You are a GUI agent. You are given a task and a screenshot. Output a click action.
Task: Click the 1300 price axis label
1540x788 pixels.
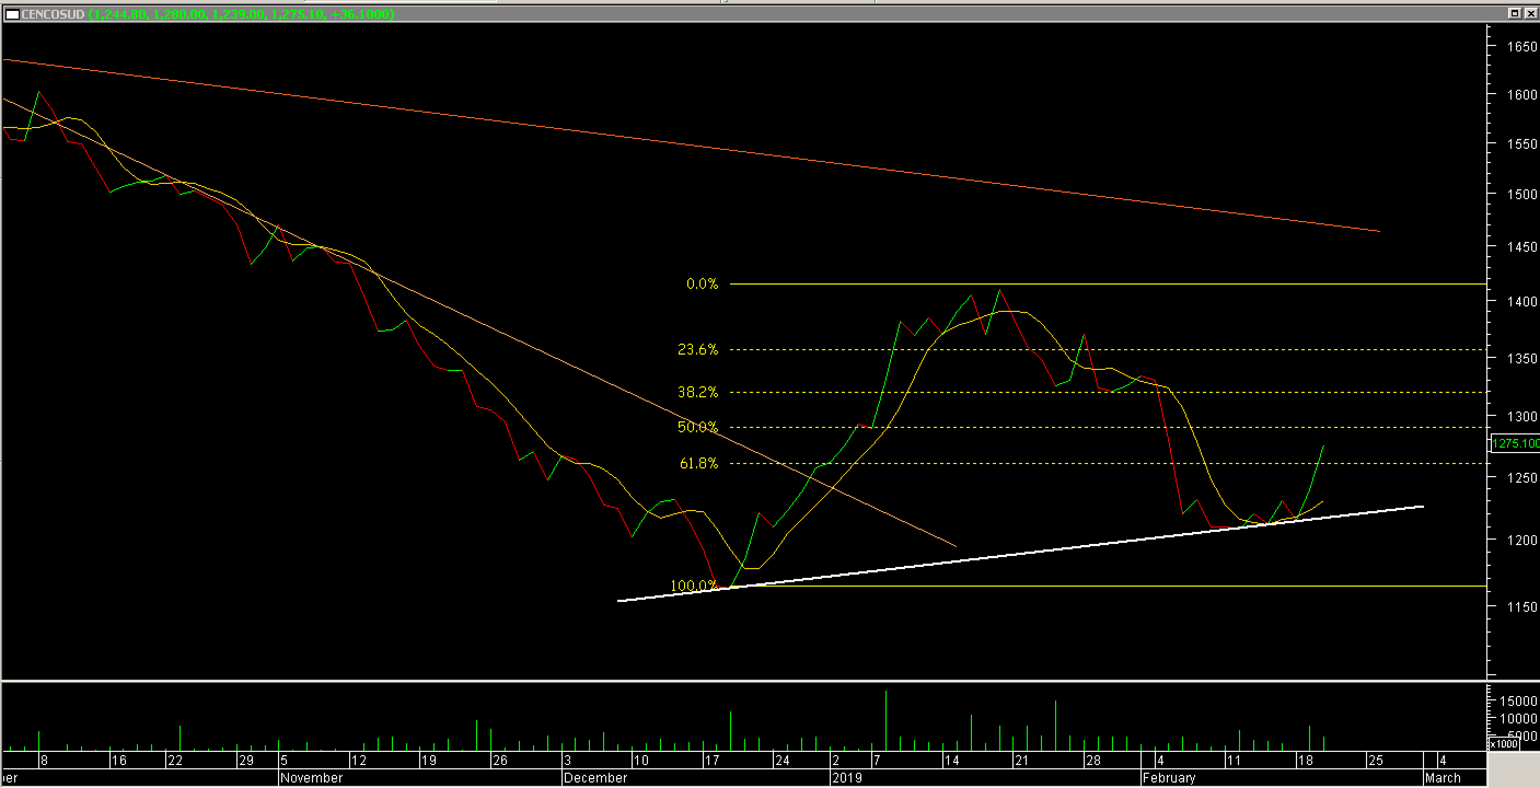coord(1521,417)
